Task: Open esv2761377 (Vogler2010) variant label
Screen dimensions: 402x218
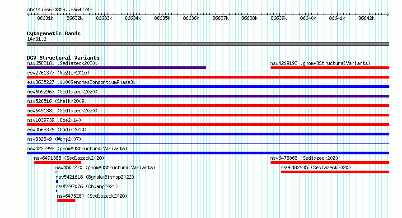Action: pos(58,73)
